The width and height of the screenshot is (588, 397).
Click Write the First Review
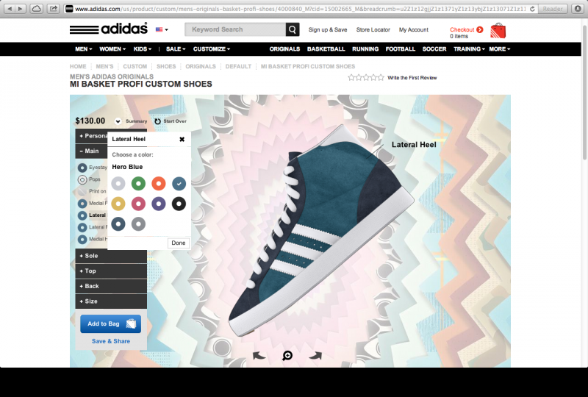tap(412, 78)
